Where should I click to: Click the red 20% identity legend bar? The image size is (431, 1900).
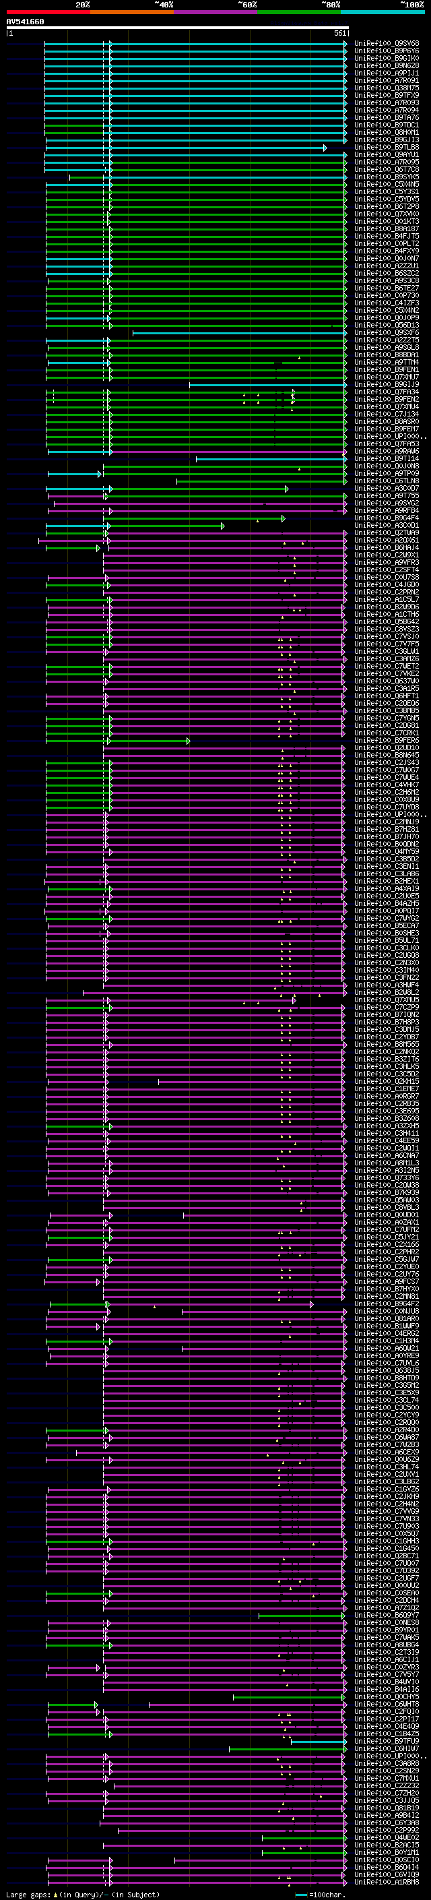pos(48,12)
